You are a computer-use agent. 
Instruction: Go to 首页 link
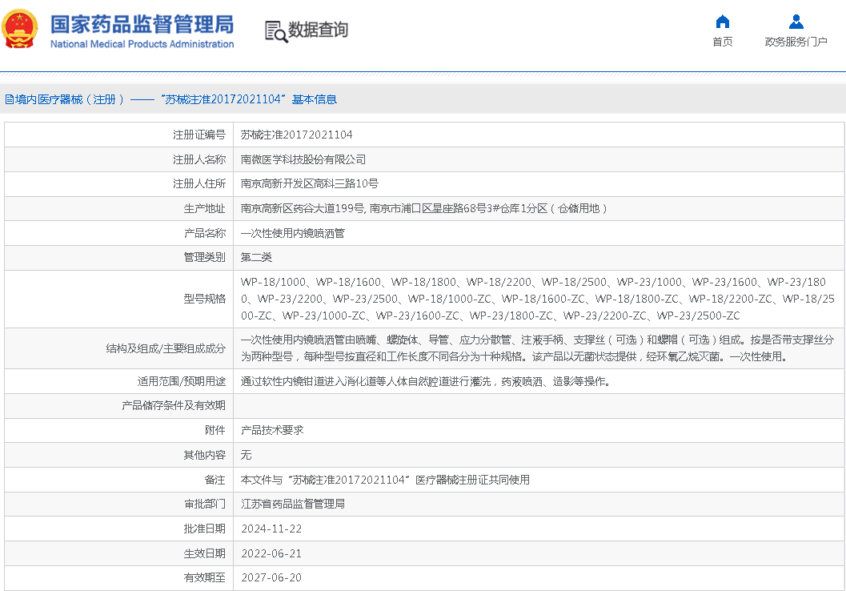(x=723, y=42)
